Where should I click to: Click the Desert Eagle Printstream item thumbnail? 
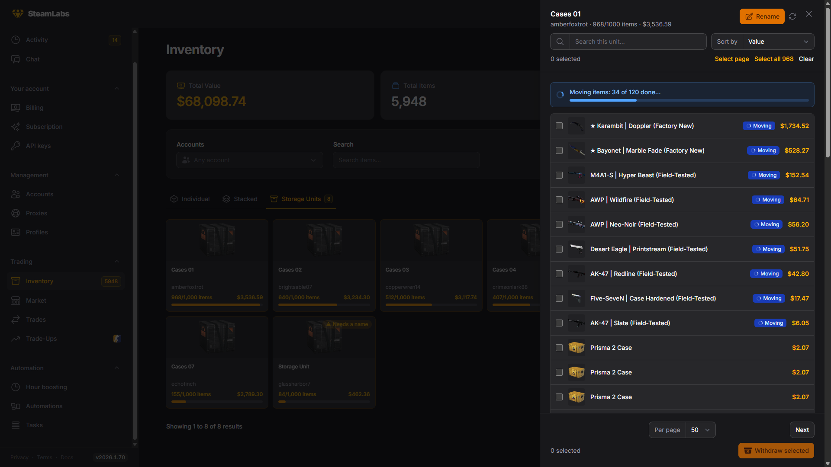577,249
